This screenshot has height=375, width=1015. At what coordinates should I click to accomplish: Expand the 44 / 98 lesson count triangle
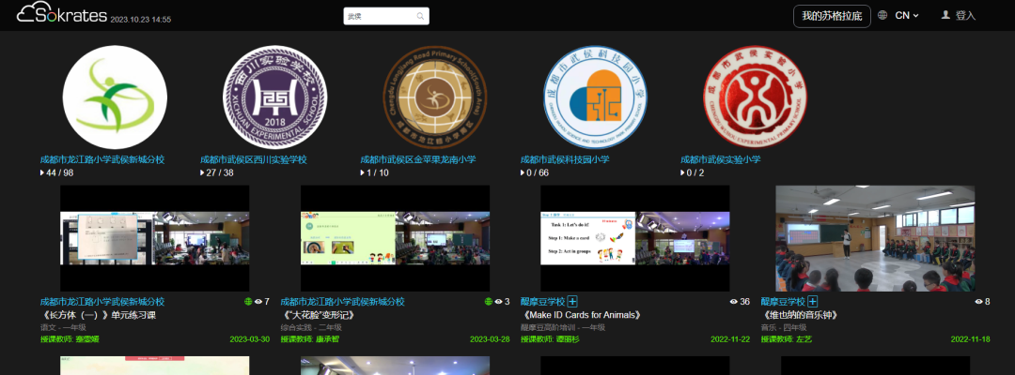(x=42, y=173)
